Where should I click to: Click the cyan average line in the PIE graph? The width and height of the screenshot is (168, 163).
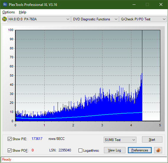click(79, 117)
